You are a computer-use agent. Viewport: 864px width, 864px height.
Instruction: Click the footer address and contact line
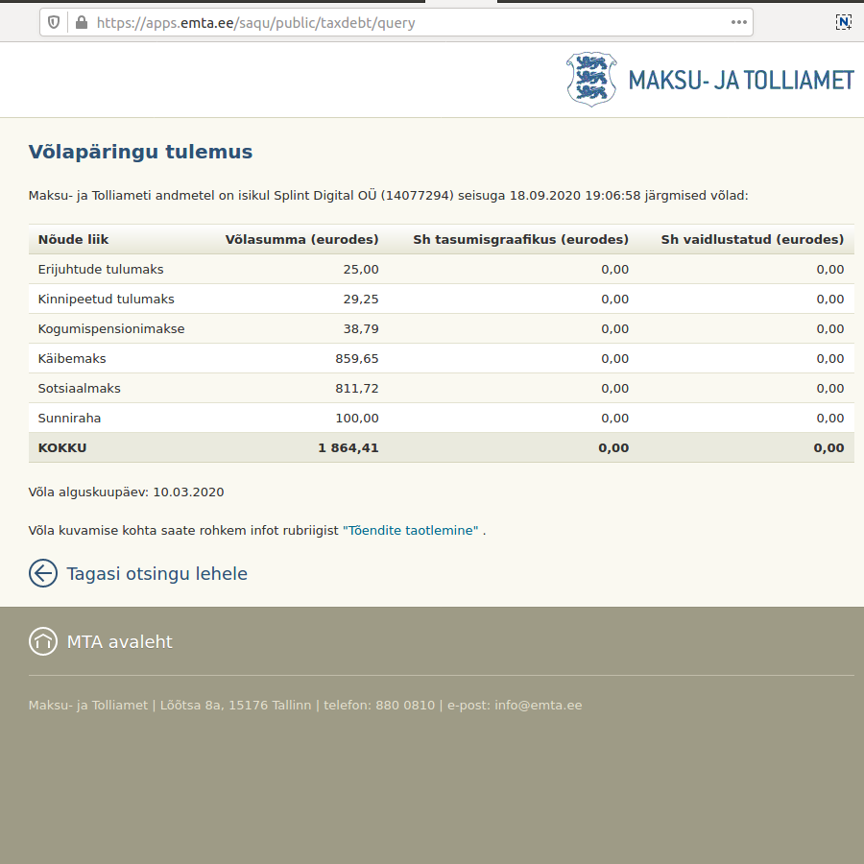(x=305, y=706)
